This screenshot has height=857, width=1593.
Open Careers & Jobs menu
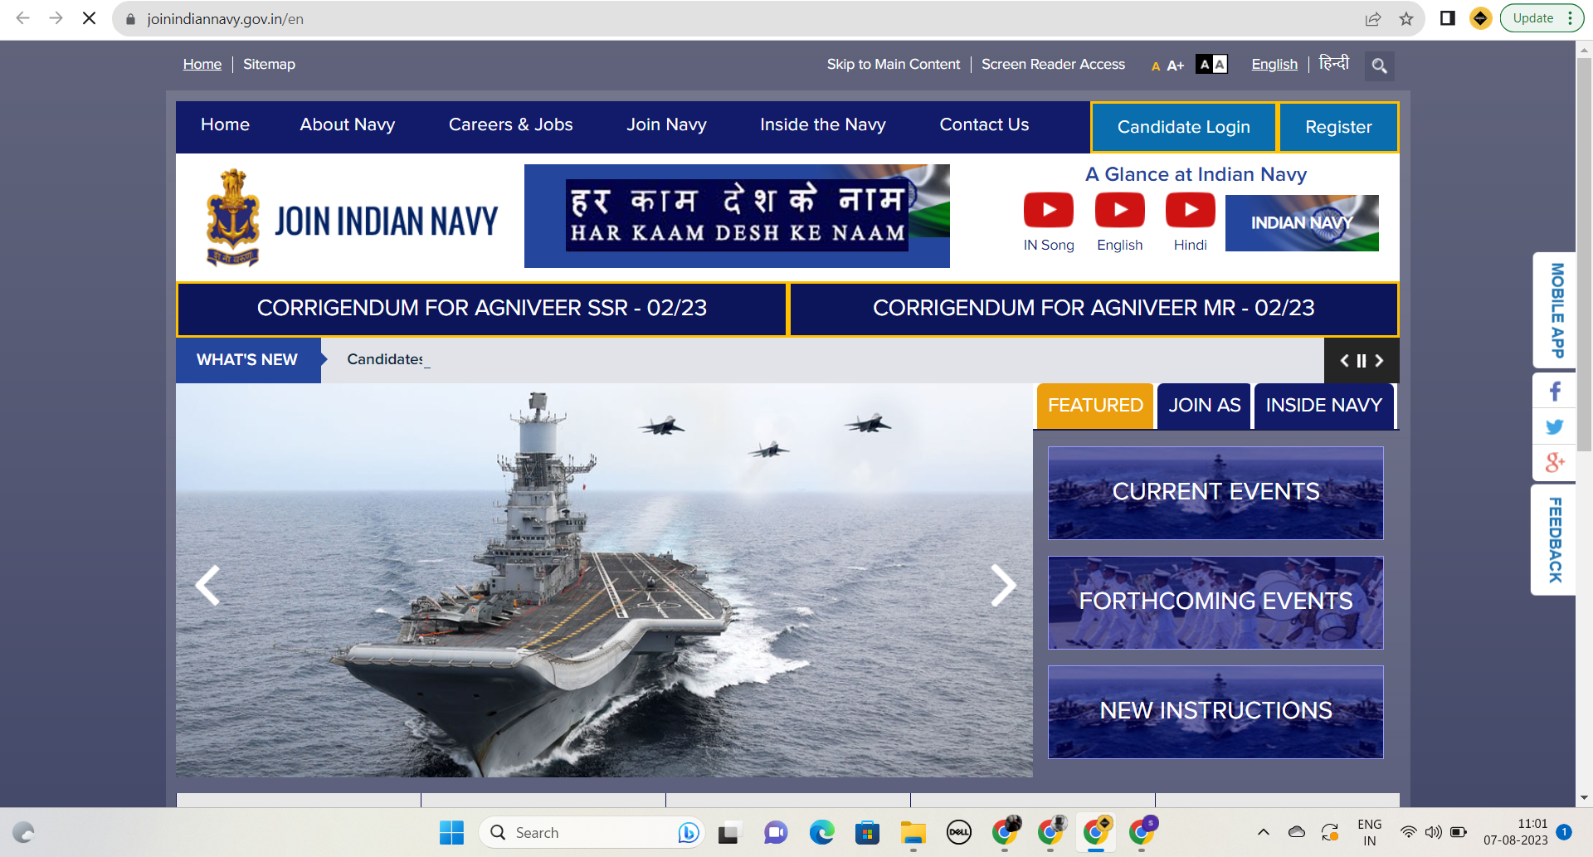(x=511, y=124)
